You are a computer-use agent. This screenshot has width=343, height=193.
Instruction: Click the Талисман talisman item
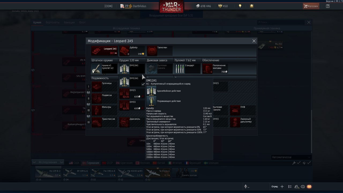click(x=160, y=51)
